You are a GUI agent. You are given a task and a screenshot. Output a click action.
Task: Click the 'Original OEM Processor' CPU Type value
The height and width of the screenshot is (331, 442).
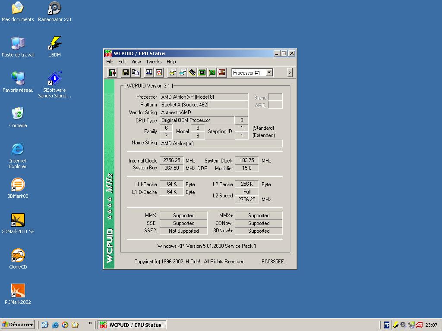[x=197, y=120]
